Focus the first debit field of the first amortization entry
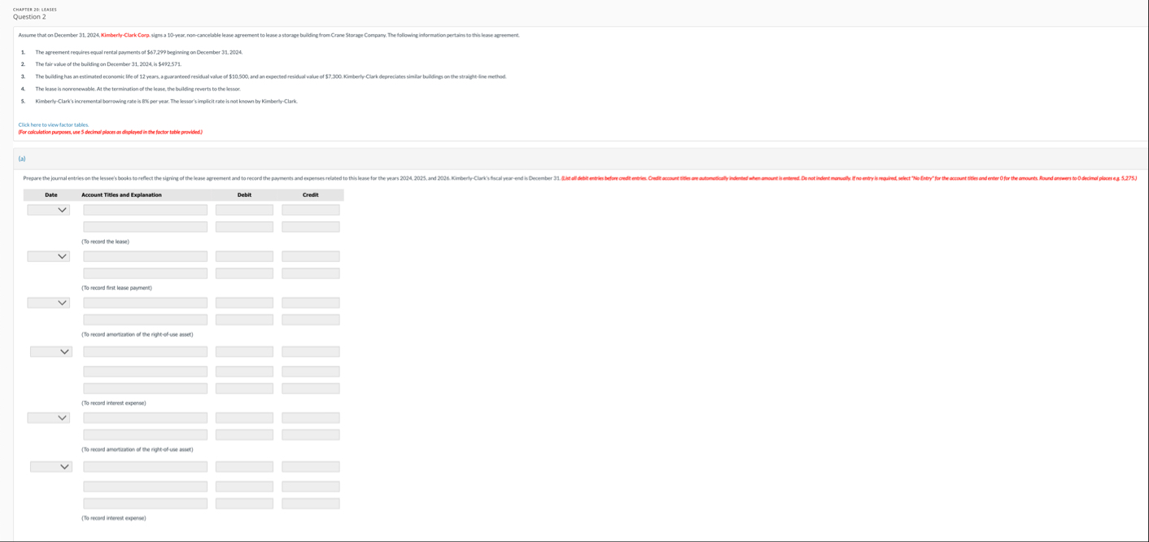Viewport: 1149px width, 542px height. (244, 303)
